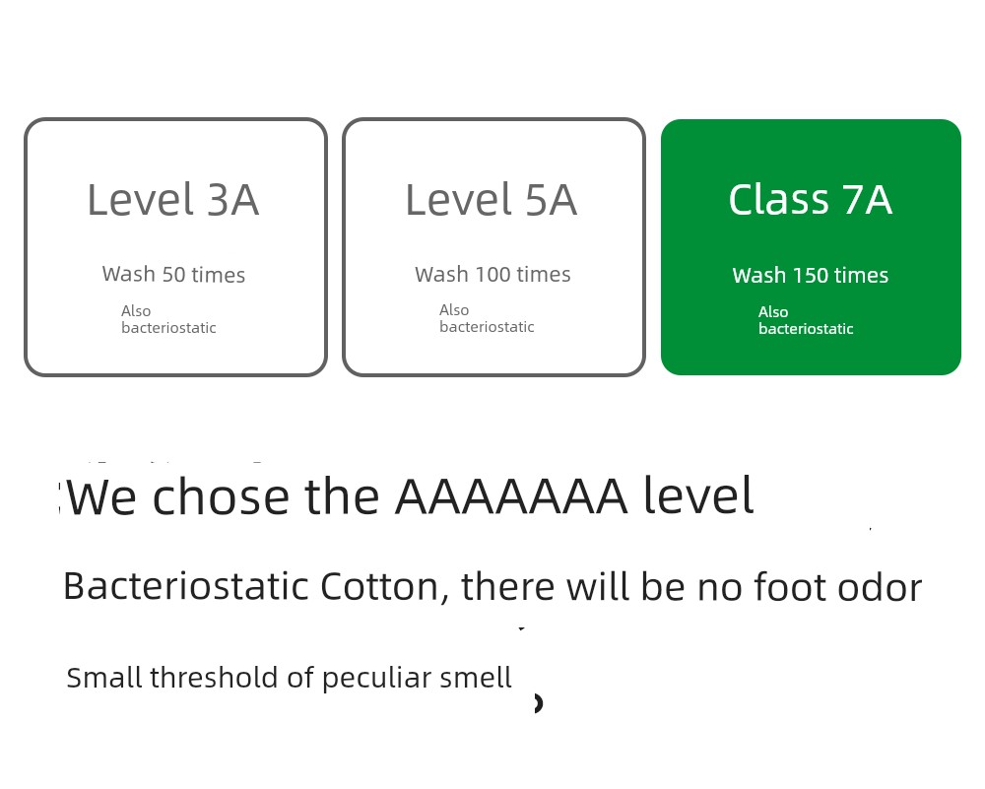This screenshot has height=789, width=985.
Task: Click 'there will be no foot odor' phrase
Action: [691, 587]
